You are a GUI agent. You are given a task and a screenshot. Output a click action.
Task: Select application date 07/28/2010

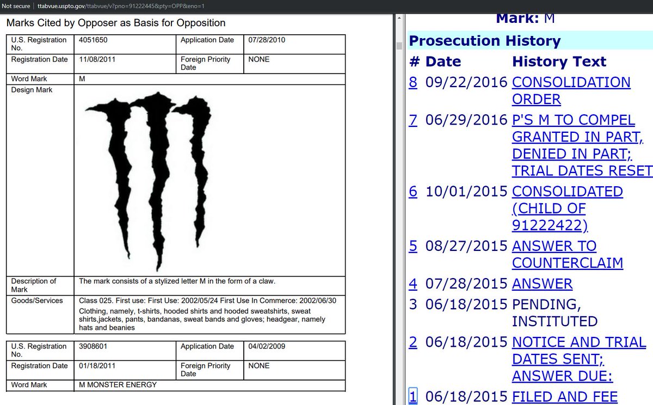pyautogui.click(x=267, y=40)
